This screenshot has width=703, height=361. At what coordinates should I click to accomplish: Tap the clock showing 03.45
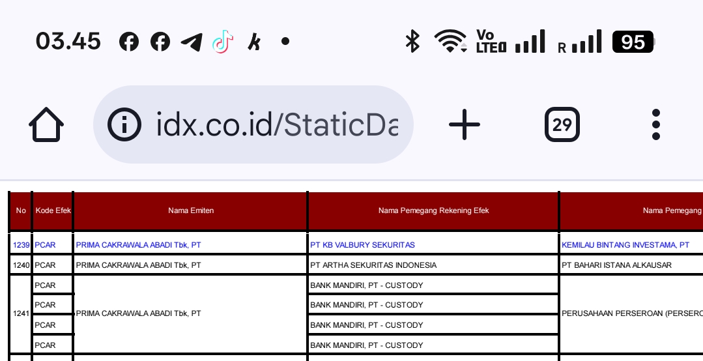(x=68, y=41)
